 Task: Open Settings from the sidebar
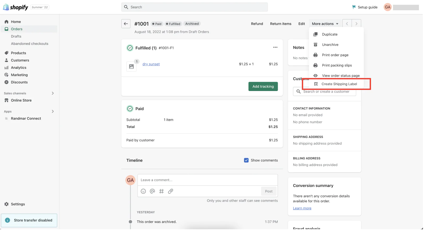(18, 204)
